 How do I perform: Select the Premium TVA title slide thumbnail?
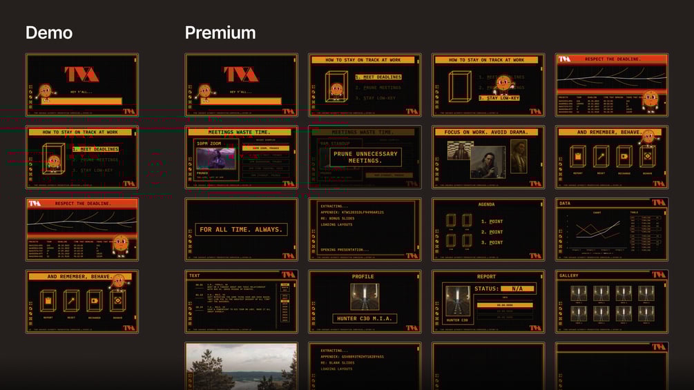tap(241, 85)
